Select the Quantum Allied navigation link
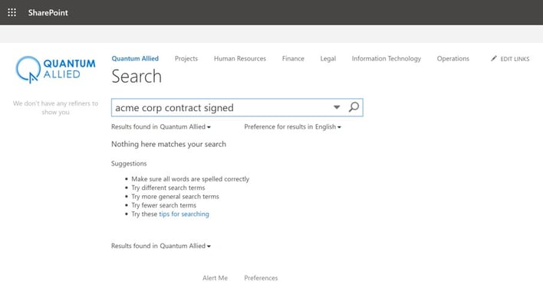 [x=135, y=58]
